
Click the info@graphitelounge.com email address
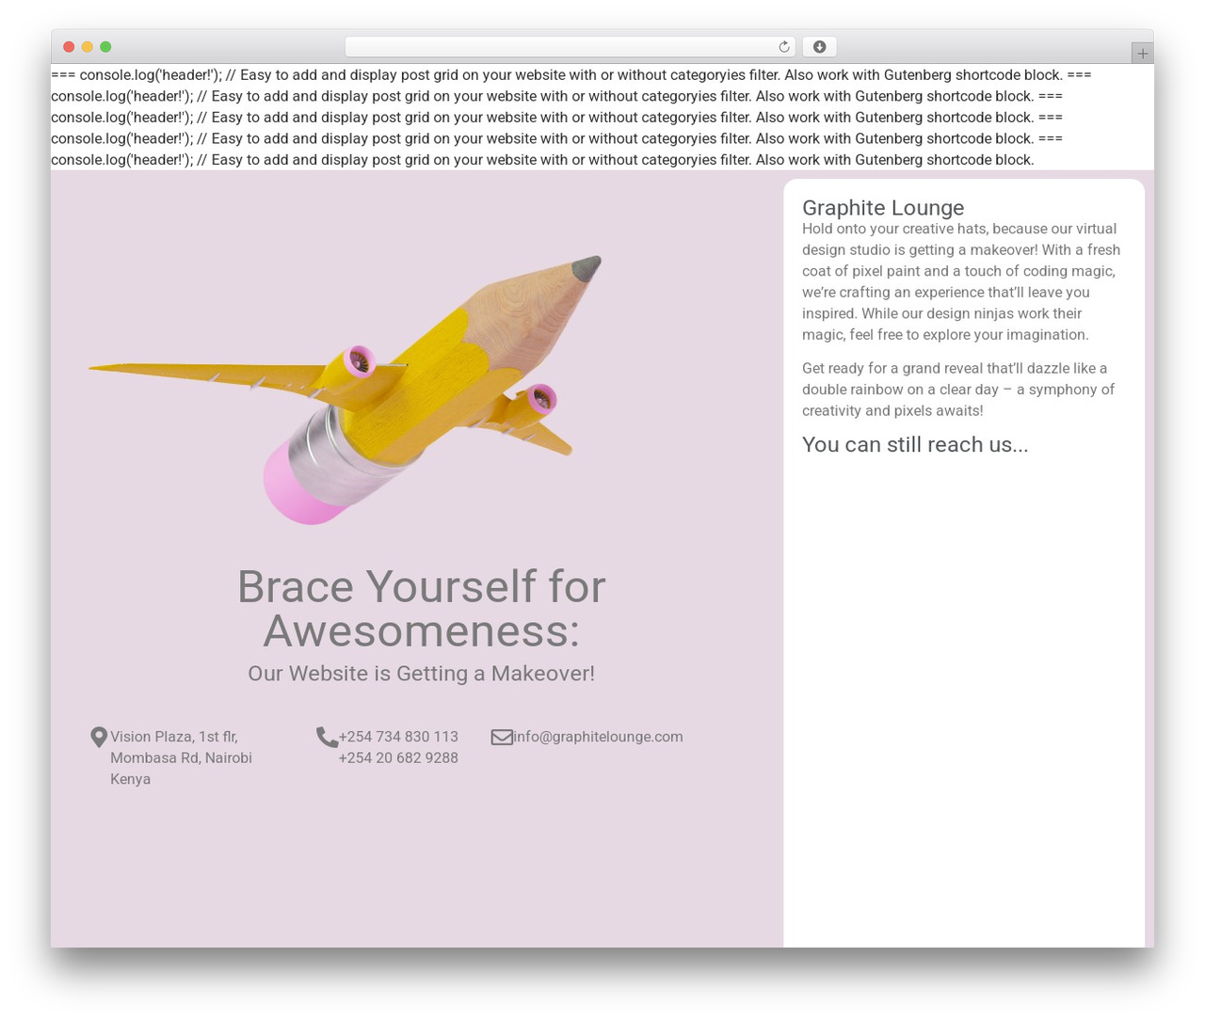click(598, 737)
